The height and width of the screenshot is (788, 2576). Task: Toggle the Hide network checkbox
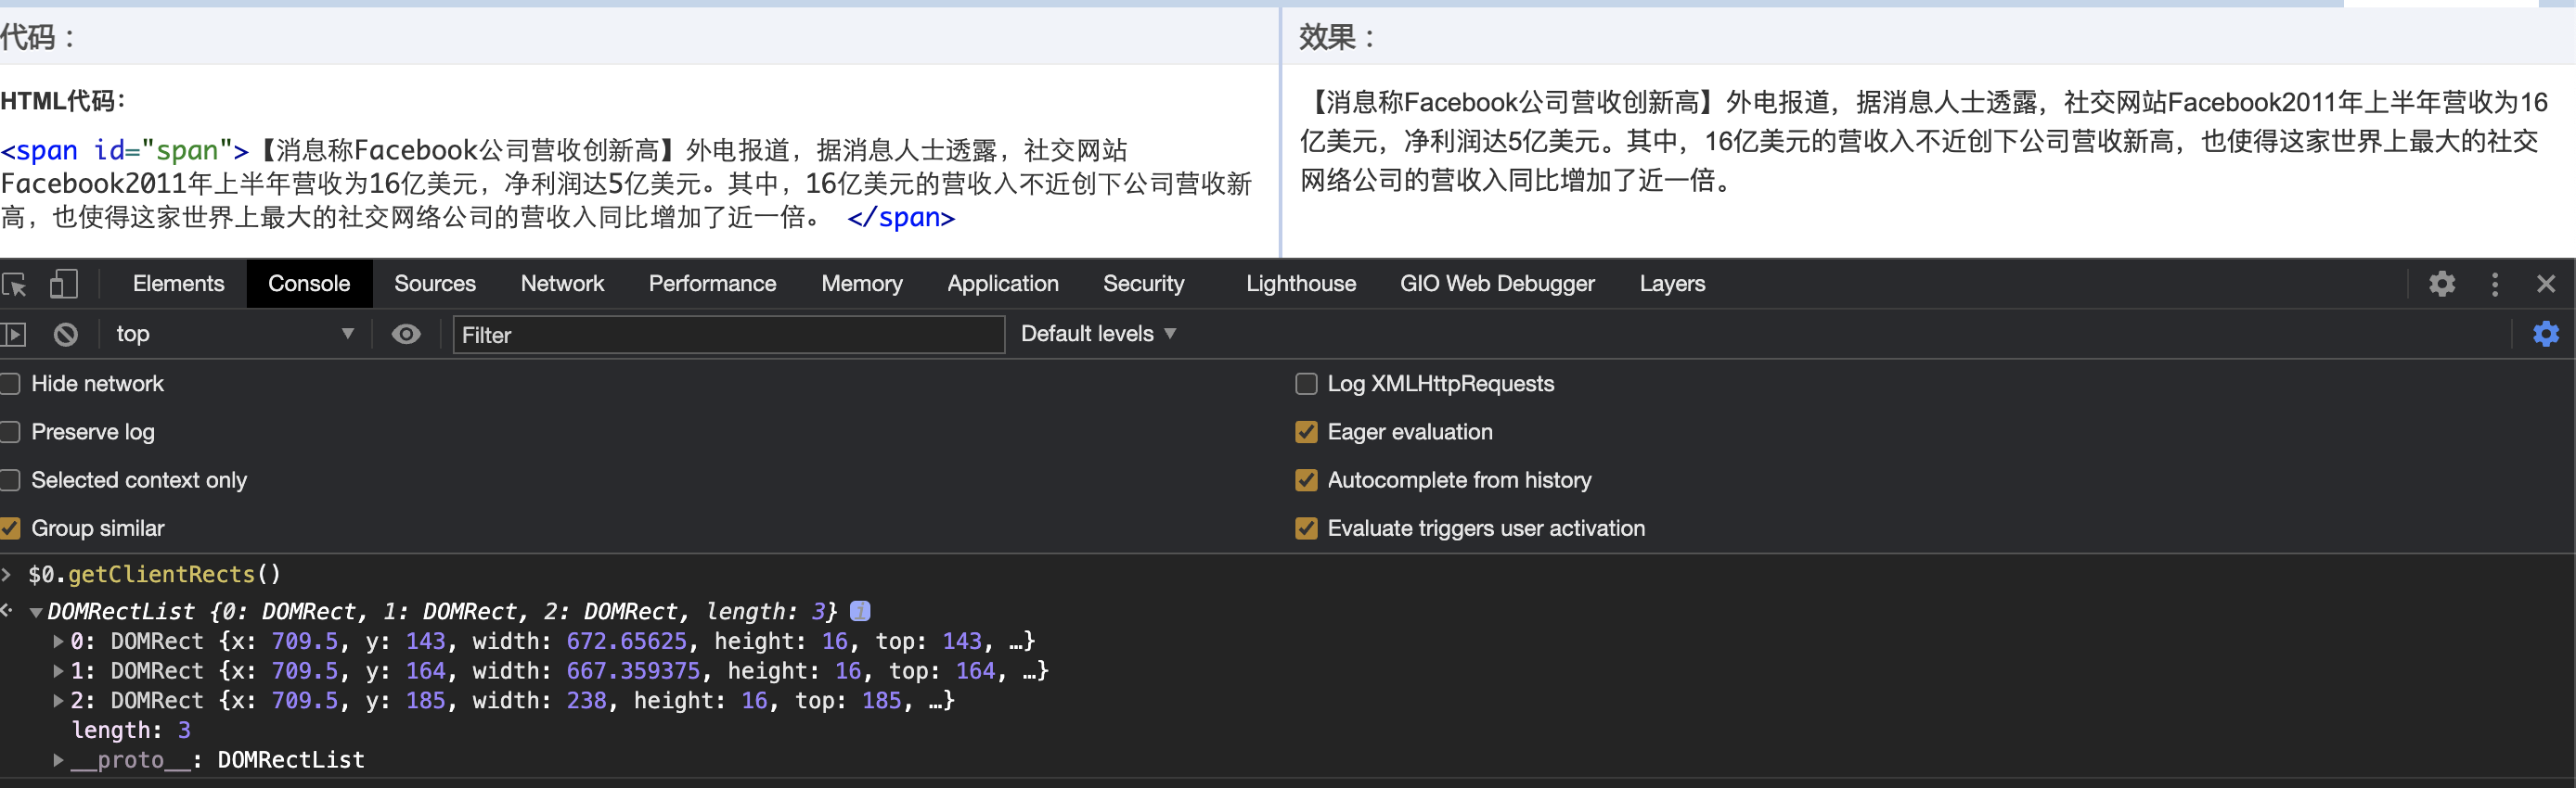coord(10,384)
